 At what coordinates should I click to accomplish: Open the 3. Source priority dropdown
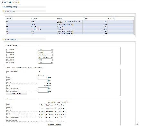click(x=45, y=55)
